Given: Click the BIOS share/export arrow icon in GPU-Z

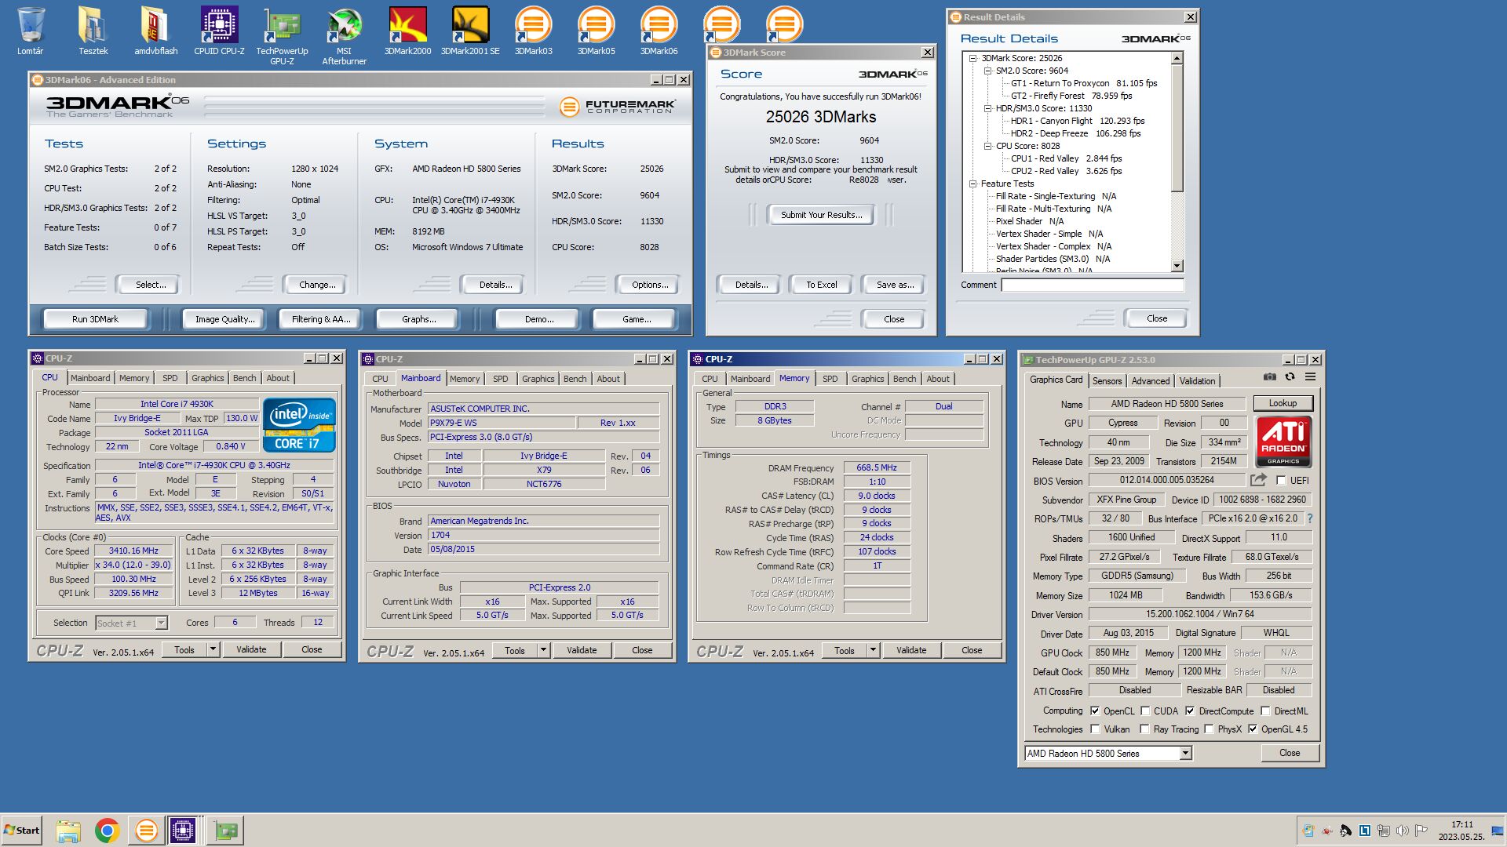Looking at the screenshot, I should pyautogui.click(x=1258, y=479).
